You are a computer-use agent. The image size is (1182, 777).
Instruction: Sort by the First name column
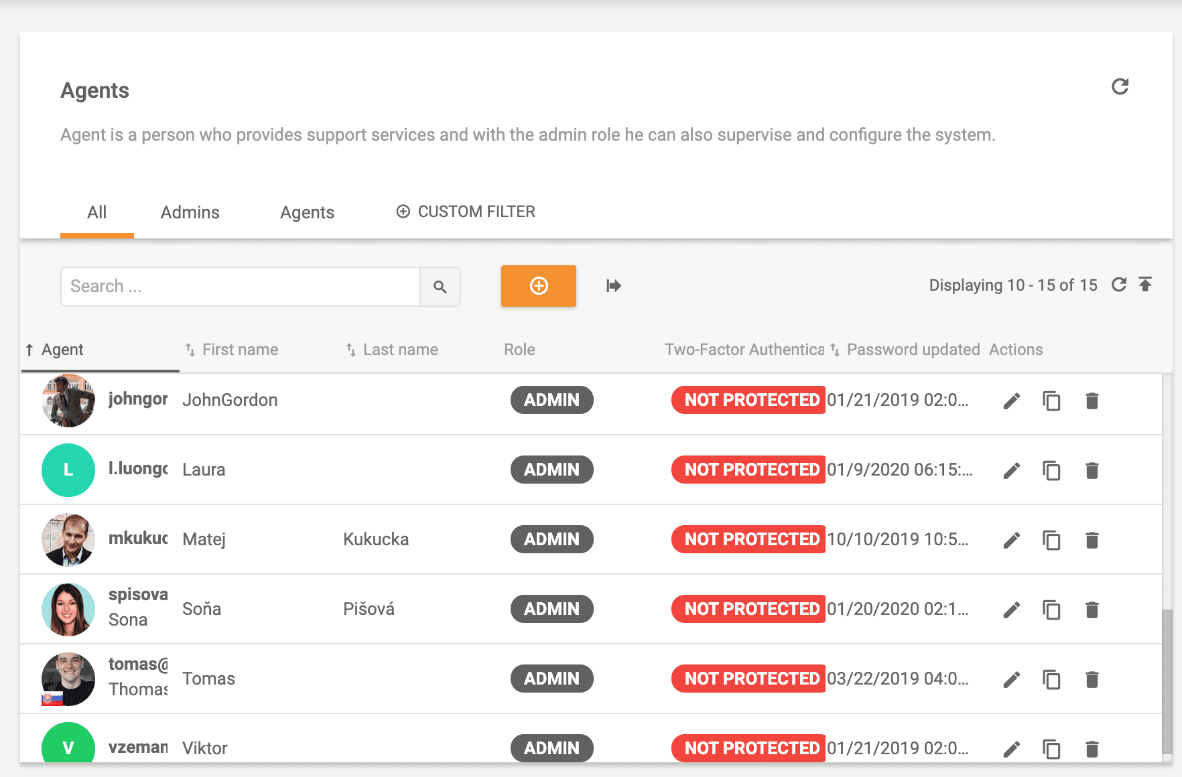[239, 350]
